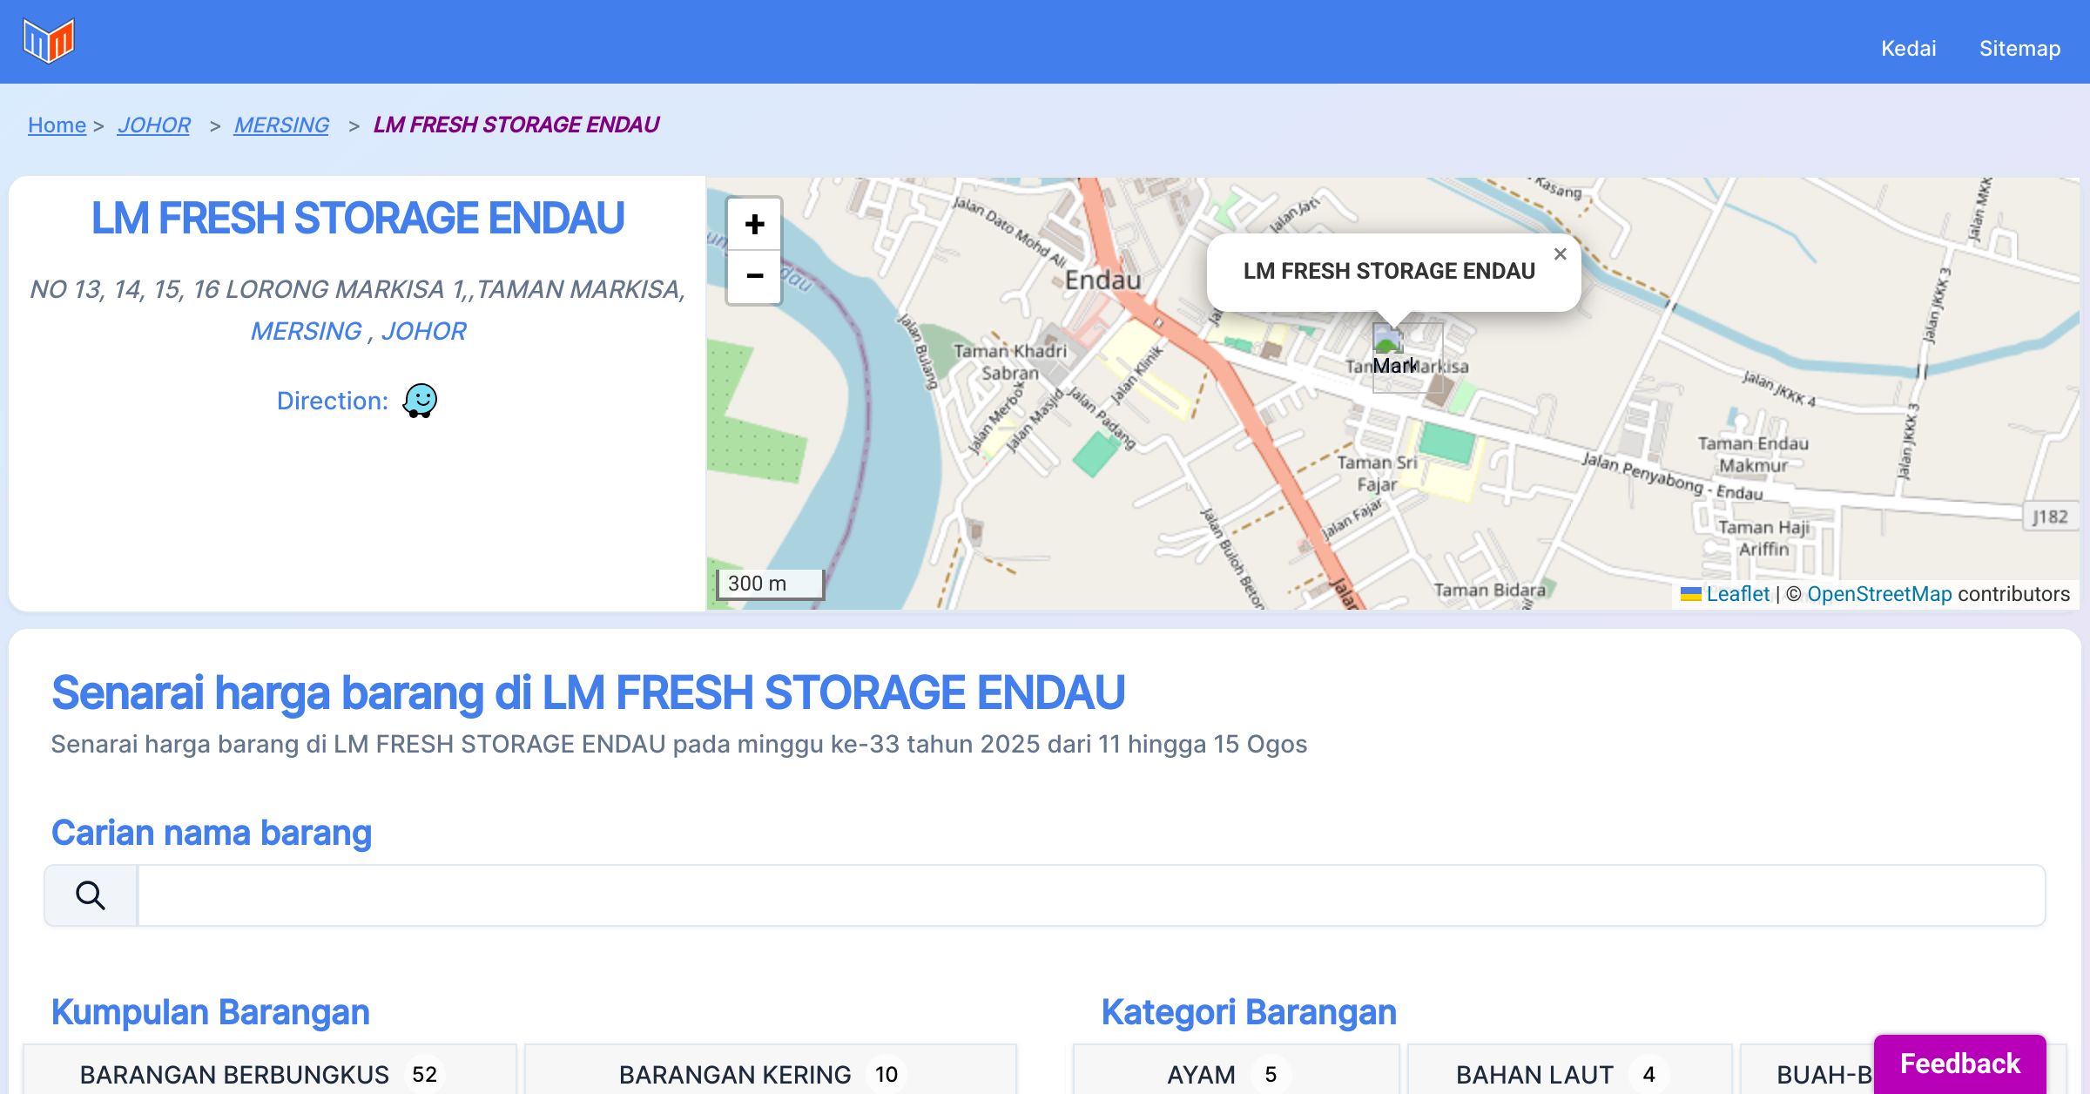The image size is (2090, 1094).
Task: Click the search magnifier icon
Action: (x=91, y=895)
